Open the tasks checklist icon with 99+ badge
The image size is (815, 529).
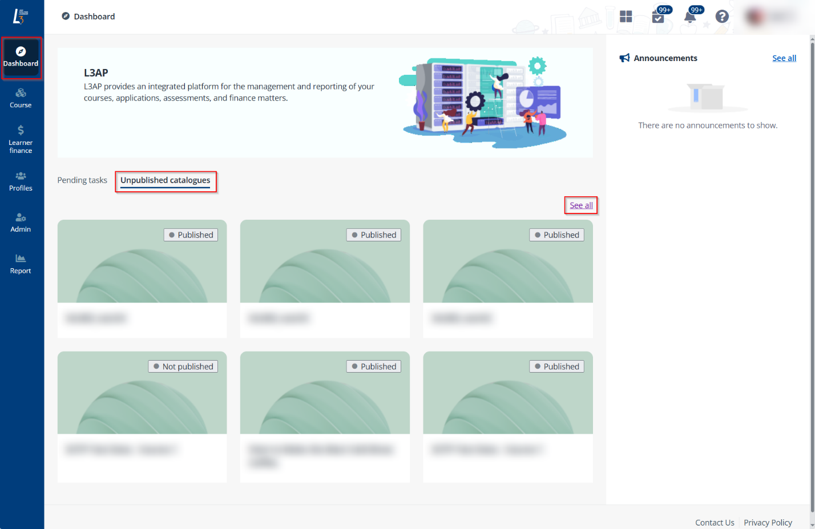(658, 17)
